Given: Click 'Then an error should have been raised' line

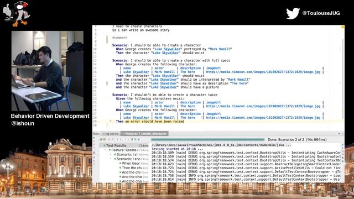Looking at the screenshot, I should tap(150, 122).
